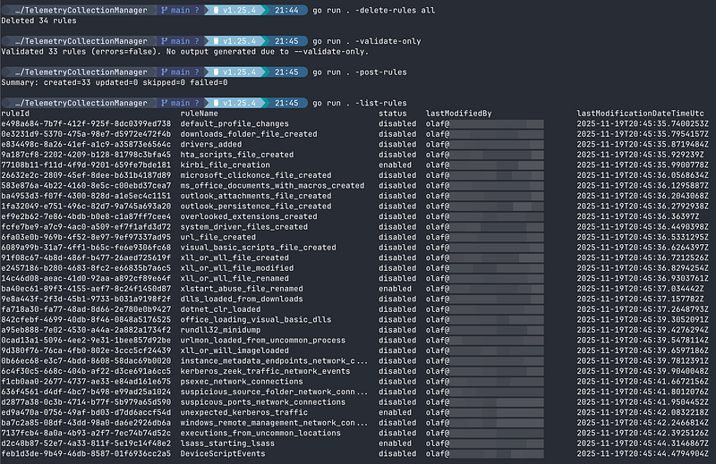The width and height of the screenshot is (716, 464).
Task: Click rule name 'psexec_network_connections'
Action: pyautogui.click(x=242, y=382)
